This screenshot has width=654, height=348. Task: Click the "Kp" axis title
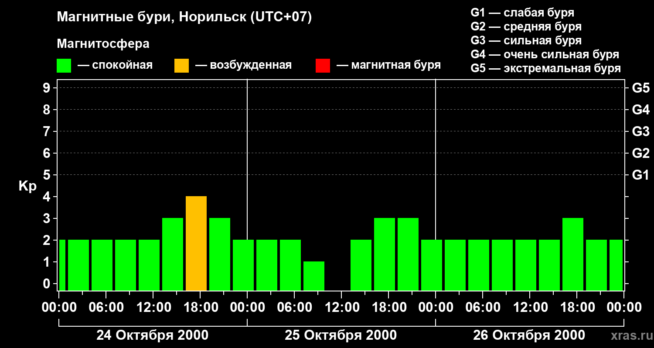coord(28,186)
